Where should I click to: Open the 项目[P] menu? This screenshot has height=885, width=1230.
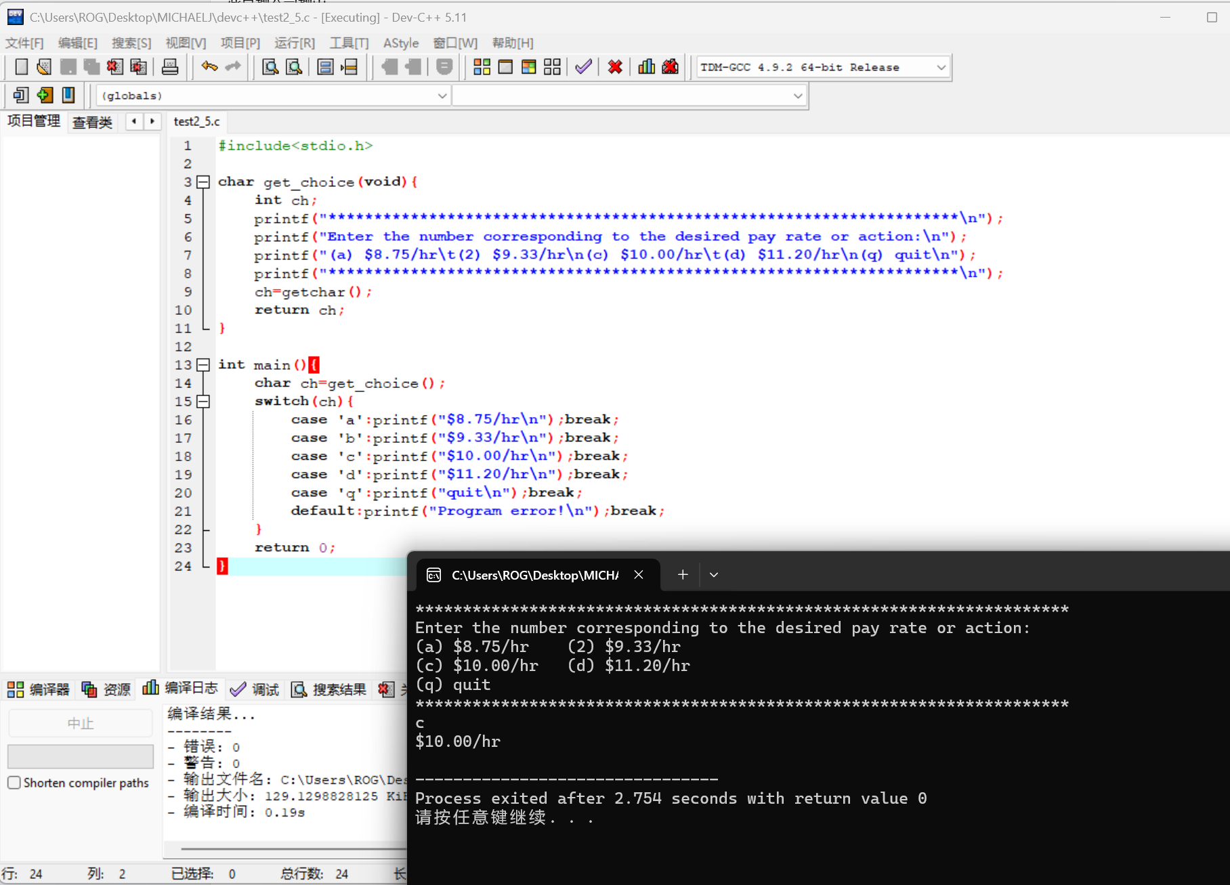[240, 43]
